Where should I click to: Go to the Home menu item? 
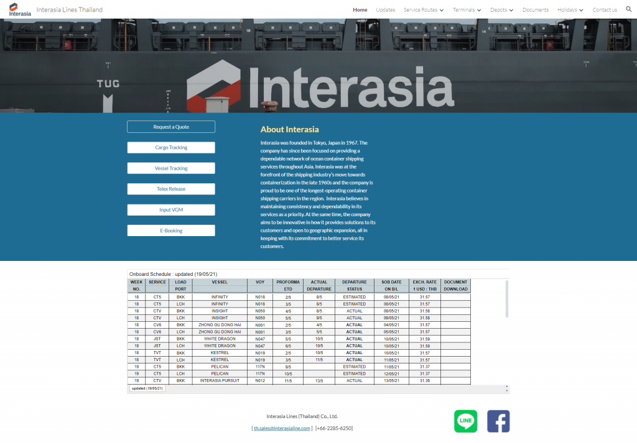click(360, 10)
